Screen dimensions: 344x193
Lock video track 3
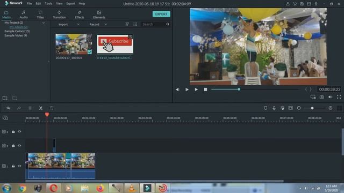[13, 132]
